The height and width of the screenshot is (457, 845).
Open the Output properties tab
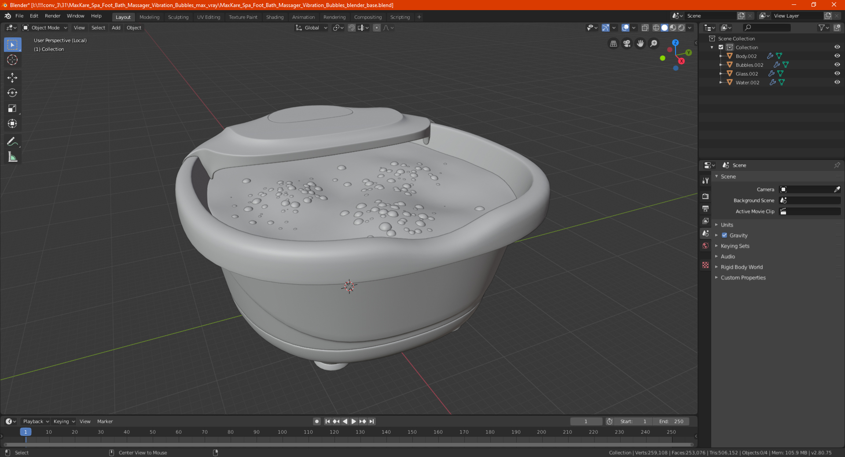(705, 208)
